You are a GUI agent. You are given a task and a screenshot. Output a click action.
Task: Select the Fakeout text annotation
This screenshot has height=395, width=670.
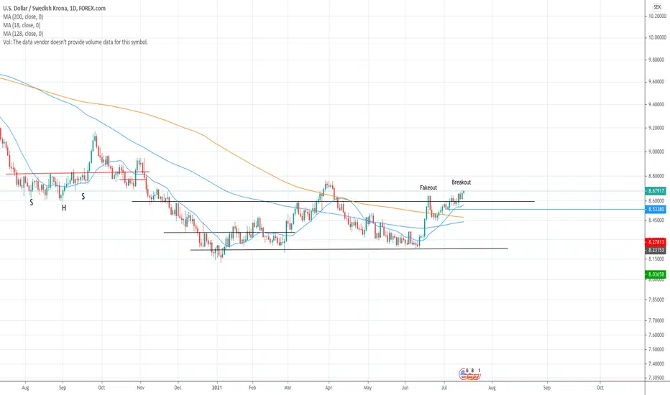[x=428, y=187]
